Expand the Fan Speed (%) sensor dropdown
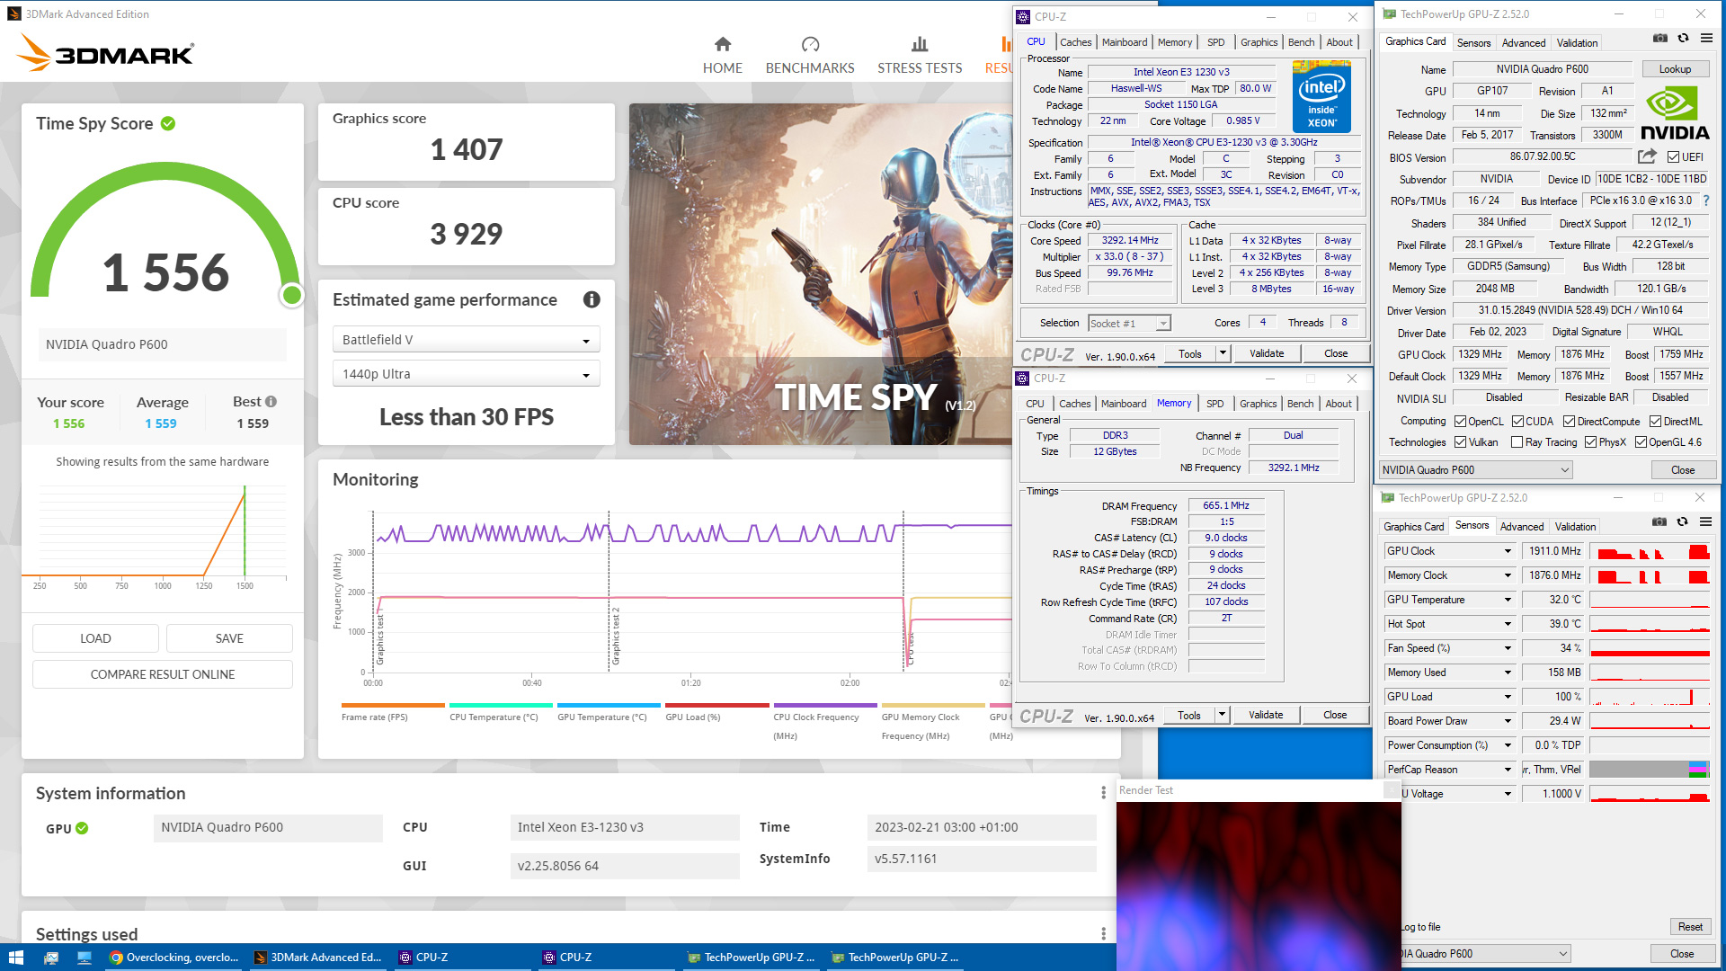 [x=1508, y=648]
